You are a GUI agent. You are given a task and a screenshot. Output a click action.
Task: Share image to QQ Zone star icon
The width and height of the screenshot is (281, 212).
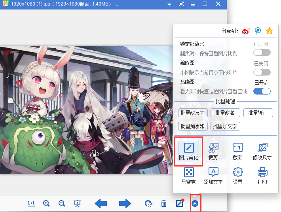click(x=270, y=31)
